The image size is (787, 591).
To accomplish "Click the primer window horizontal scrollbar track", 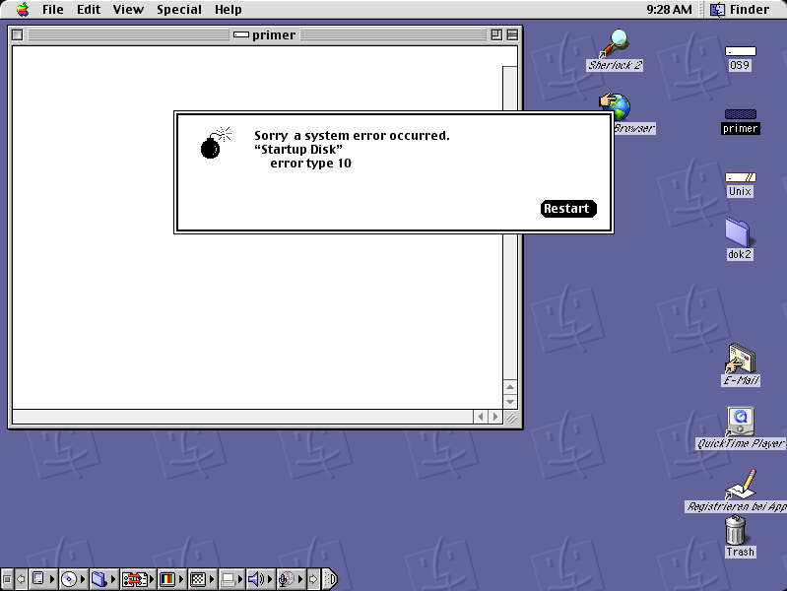I will click(x=242, y=417).
